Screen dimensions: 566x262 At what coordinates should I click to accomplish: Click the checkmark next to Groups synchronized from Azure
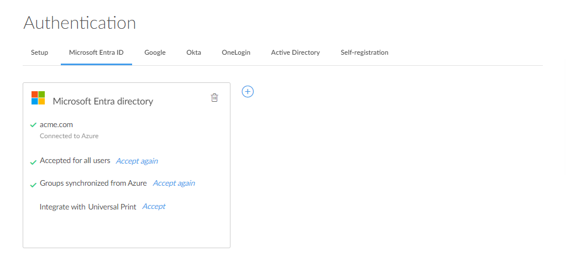(33, 185)
